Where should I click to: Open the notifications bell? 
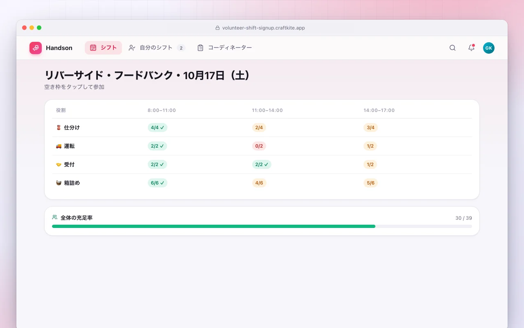471,48
